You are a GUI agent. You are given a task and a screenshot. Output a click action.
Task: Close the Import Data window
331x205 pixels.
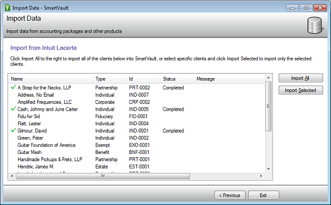coord(320,8)
